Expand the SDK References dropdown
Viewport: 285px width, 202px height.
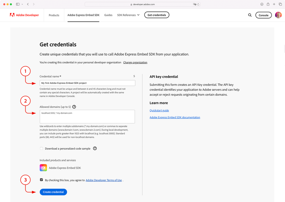click(x=128, y=15)
